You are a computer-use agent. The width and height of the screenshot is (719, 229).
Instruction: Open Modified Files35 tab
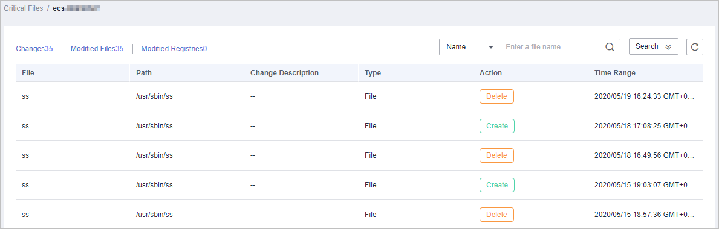point(97,48)
